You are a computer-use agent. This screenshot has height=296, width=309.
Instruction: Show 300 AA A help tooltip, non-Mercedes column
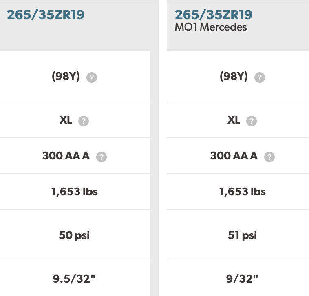click(x=101, y=157)
